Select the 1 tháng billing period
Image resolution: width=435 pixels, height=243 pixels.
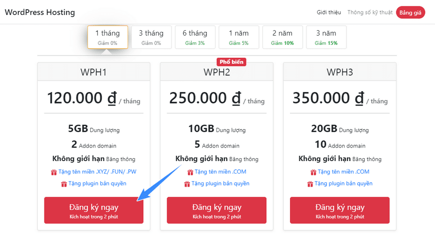pos(107,37)
